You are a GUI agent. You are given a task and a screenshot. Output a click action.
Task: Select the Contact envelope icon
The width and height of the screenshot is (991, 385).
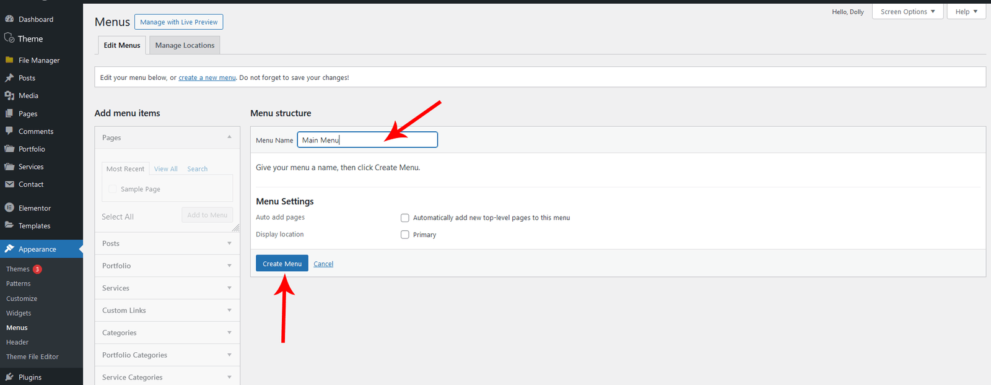point(9,184)
